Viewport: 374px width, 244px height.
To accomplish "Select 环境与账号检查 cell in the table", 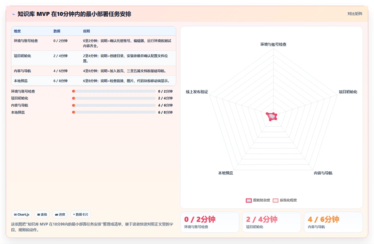I will click(26, 41).
